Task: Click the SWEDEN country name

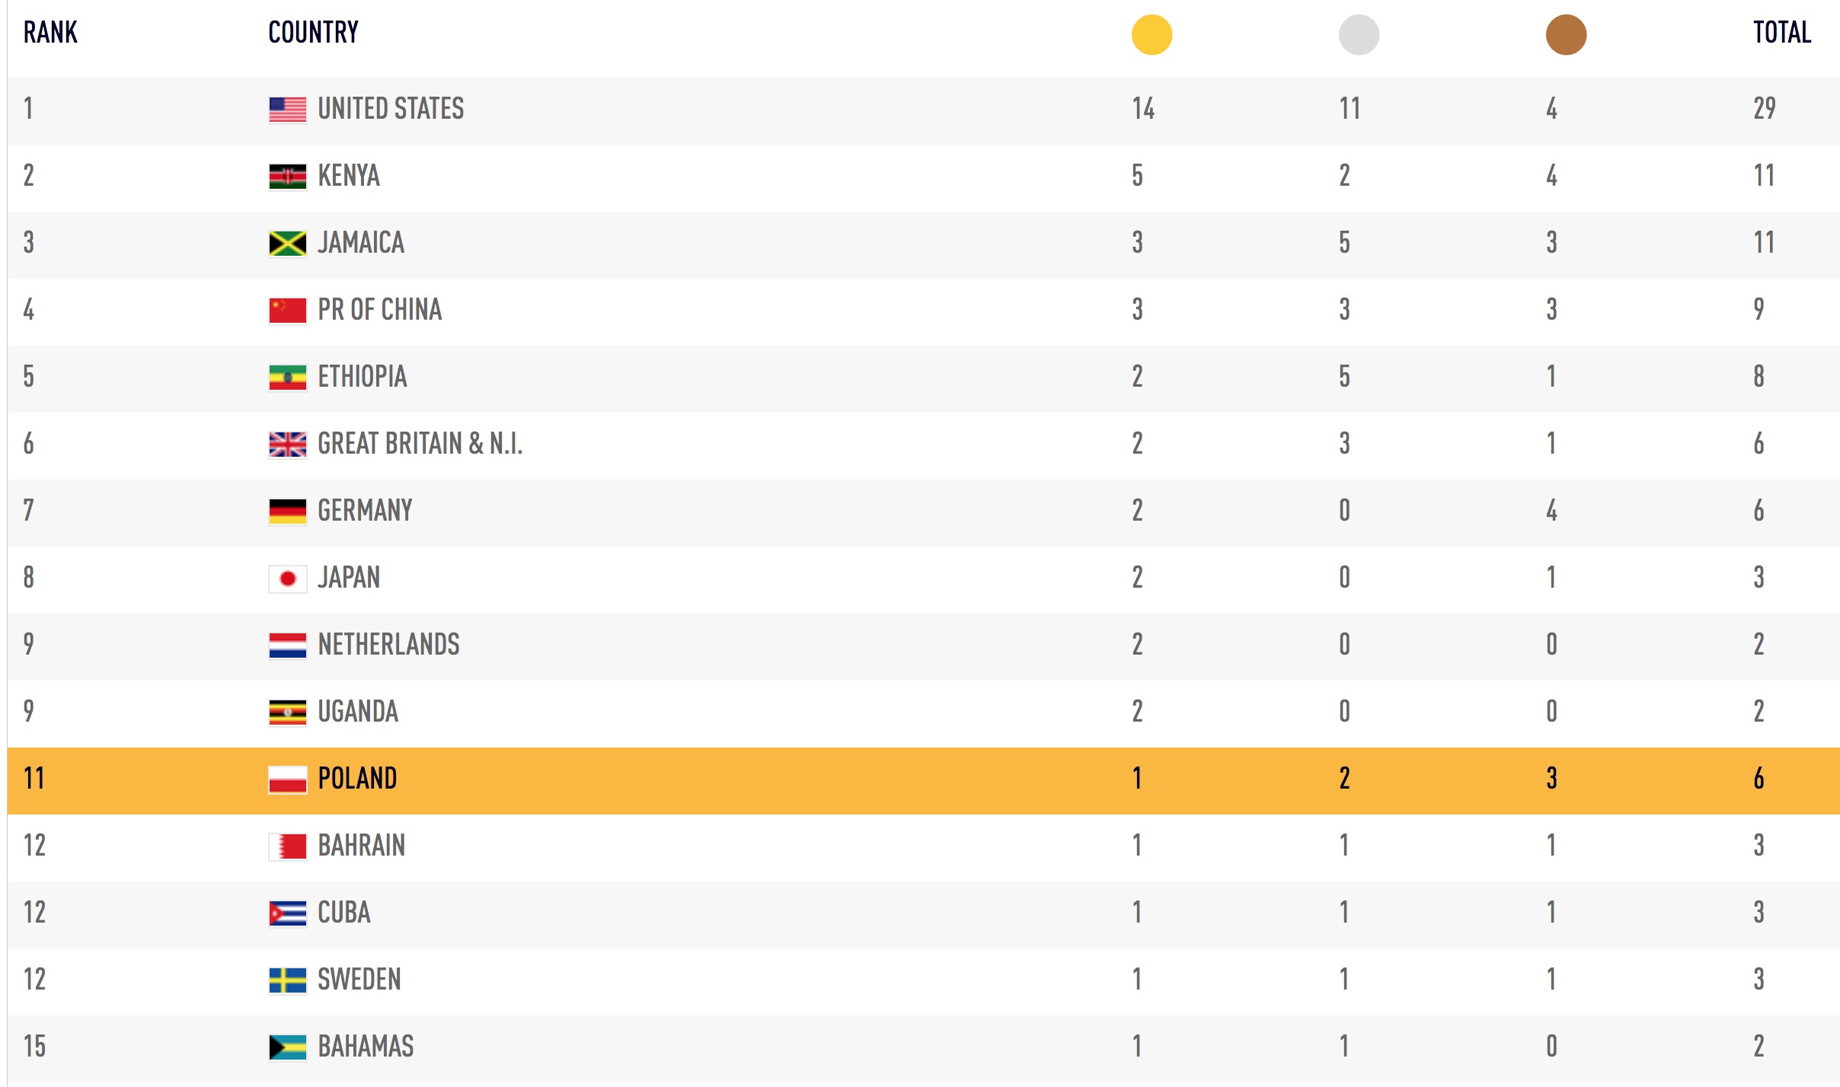Action: pyautogui.click(x=359, y=980)
